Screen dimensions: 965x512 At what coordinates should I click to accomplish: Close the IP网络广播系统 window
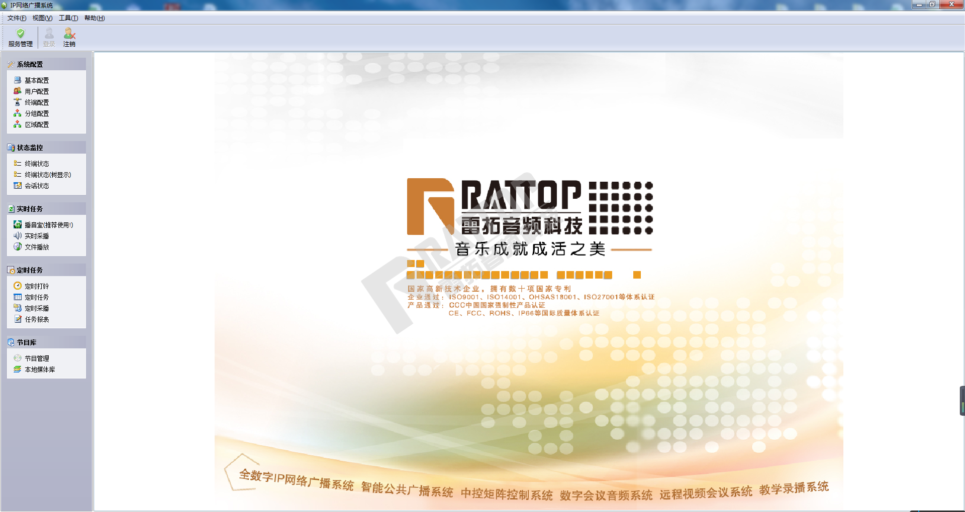951,5
